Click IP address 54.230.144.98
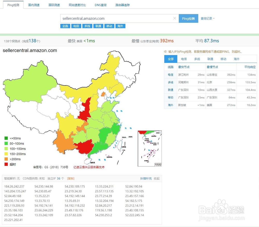The width and height of the screenshot is (259, 227). pos(44,186)
